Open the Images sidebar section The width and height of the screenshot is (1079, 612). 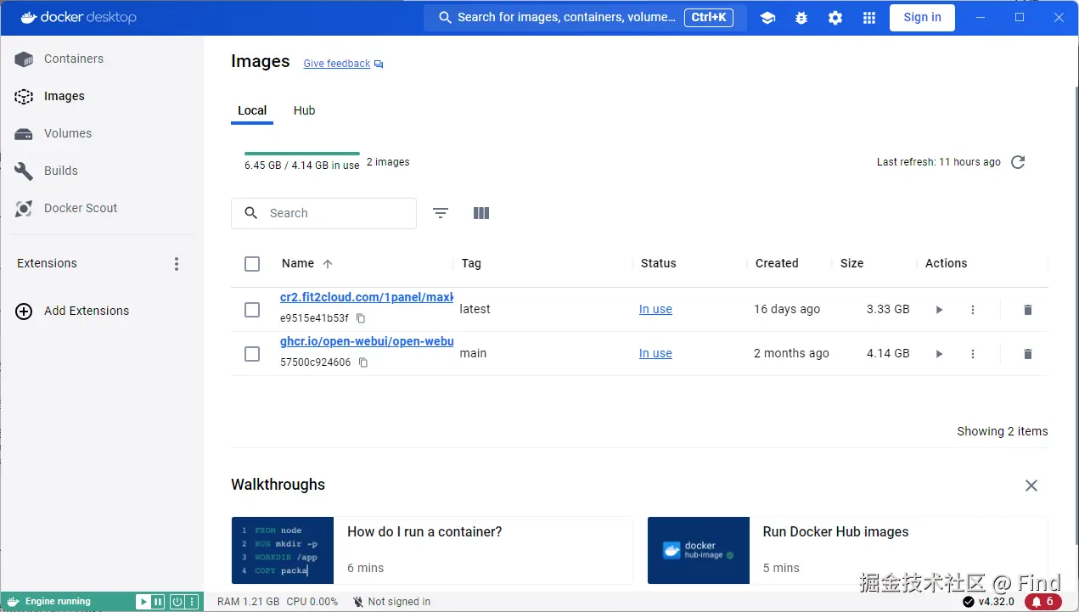coord(102,96)
